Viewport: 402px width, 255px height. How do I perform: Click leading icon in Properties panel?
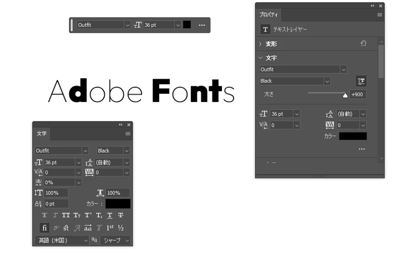click(x=329, y=114)
